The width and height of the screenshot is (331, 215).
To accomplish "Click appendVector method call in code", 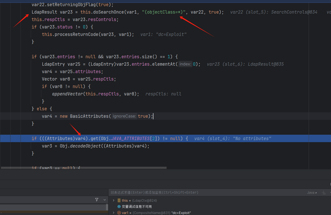I will 67,94.
